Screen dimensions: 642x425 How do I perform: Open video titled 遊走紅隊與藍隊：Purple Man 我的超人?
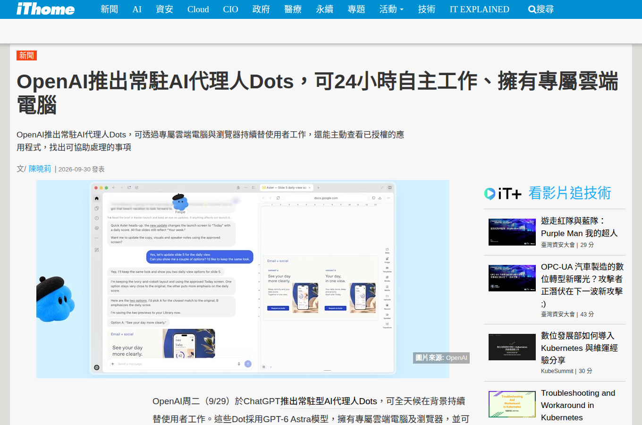(579, 227)
